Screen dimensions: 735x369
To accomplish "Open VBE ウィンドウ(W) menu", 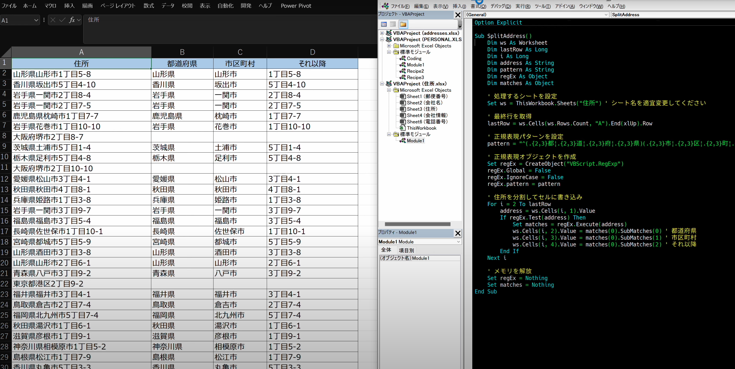I will pos(591,6).
